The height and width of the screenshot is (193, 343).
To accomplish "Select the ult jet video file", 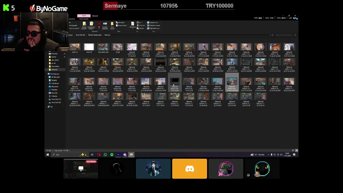I will point(118,48).
